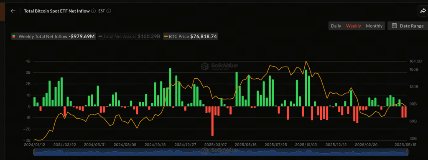
Task: Click the -3B left axis label
Action: coord(27,140)
